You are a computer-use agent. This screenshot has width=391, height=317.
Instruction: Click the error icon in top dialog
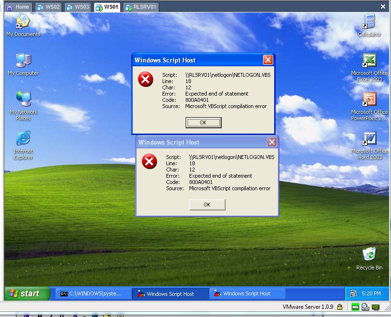[146, 79]
